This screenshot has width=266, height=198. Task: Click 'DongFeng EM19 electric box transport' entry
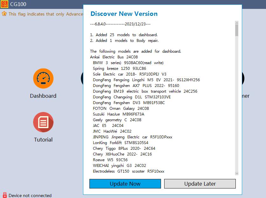tap(145, 91)
